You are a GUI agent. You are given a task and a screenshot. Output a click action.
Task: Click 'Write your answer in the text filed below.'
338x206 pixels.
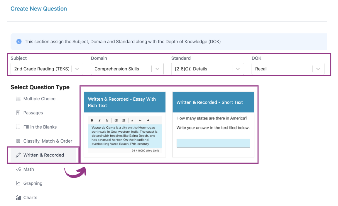(213, 128)
